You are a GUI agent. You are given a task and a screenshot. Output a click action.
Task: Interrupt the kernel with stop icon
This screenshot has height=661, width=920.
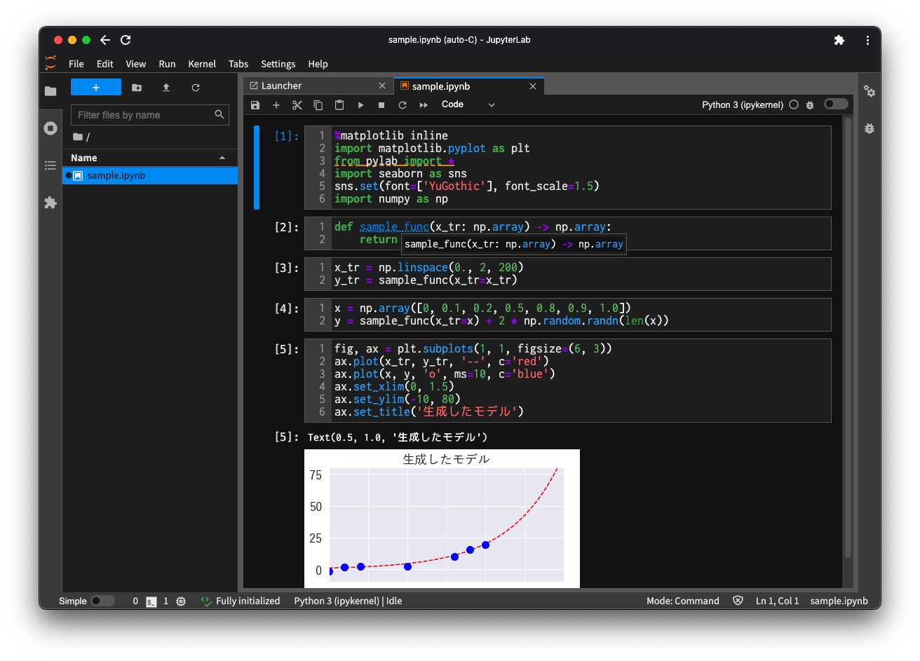[381, 104]
